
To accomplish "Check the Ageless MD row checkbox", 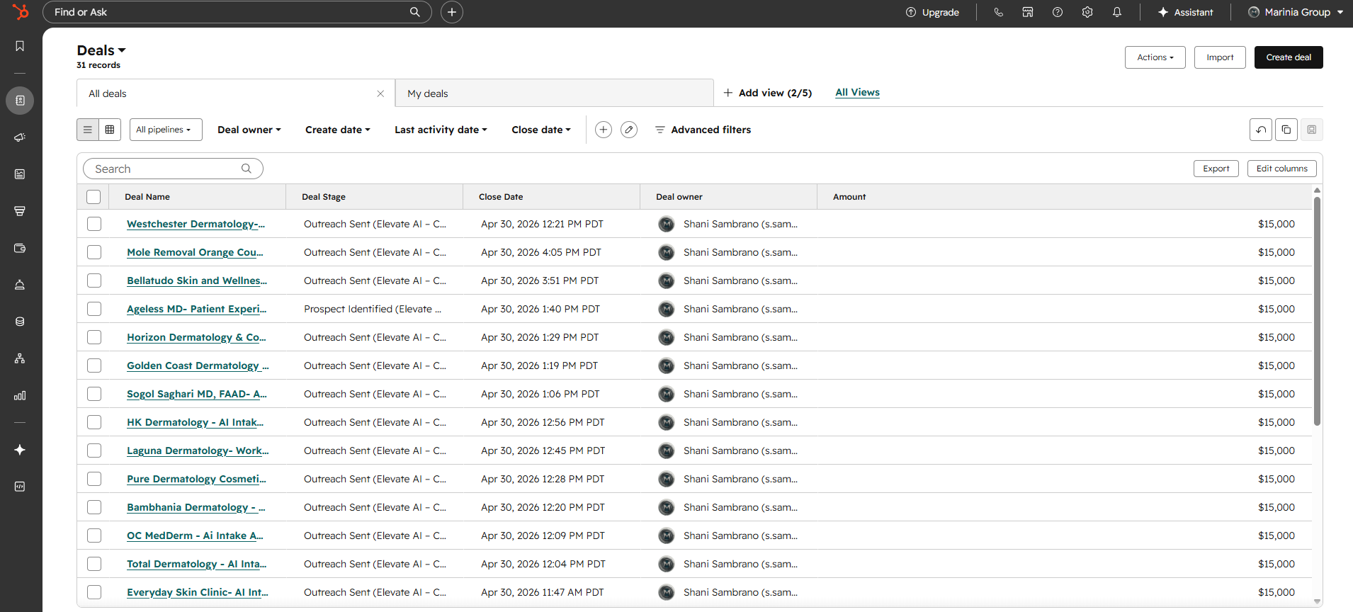I will click(x=94, y=309).
